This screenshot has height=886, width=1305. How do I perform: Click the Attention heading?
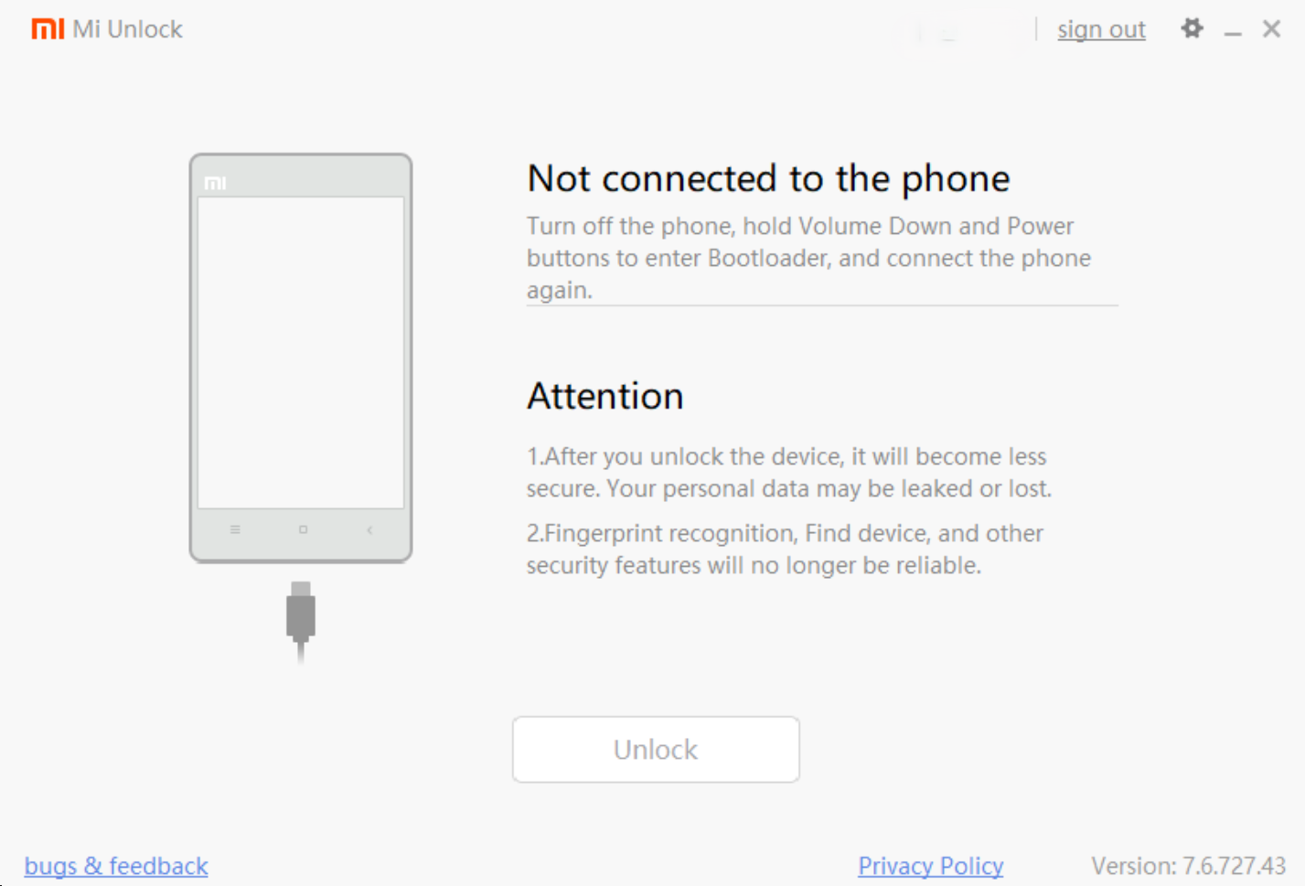pyautogui.click(x=604, y=396)
